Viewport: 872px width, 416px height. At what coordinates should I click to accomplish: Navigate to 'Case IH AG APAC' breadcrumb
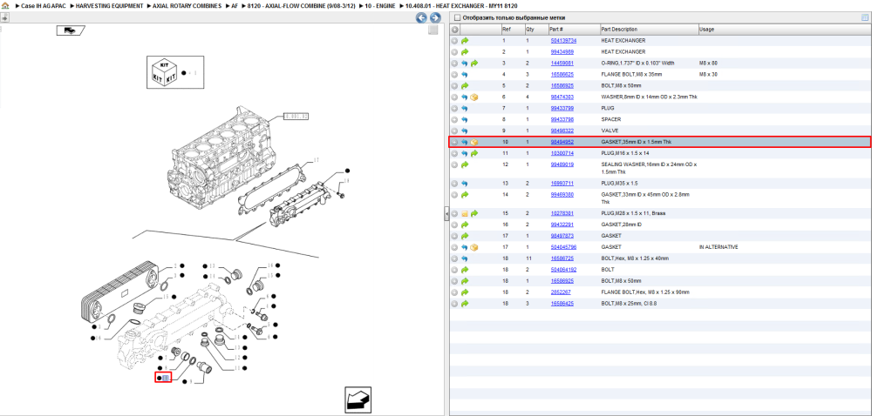pos(44,5)
